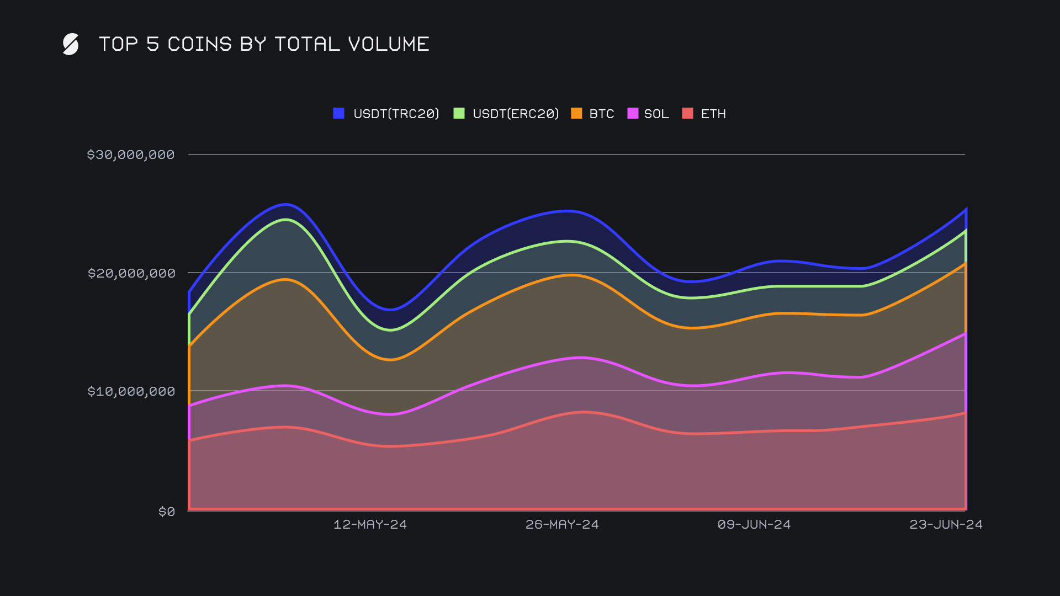Image resolution: width=1060 pixels, height=596 pixels.
Task: Click the red ETH legend swatch
Action: 687,113
